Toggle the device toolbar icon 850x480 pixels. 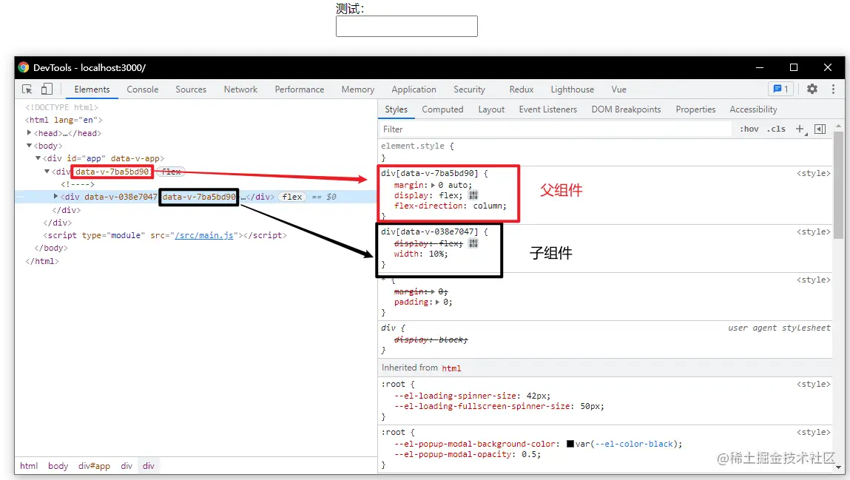(x=47, y=89)
